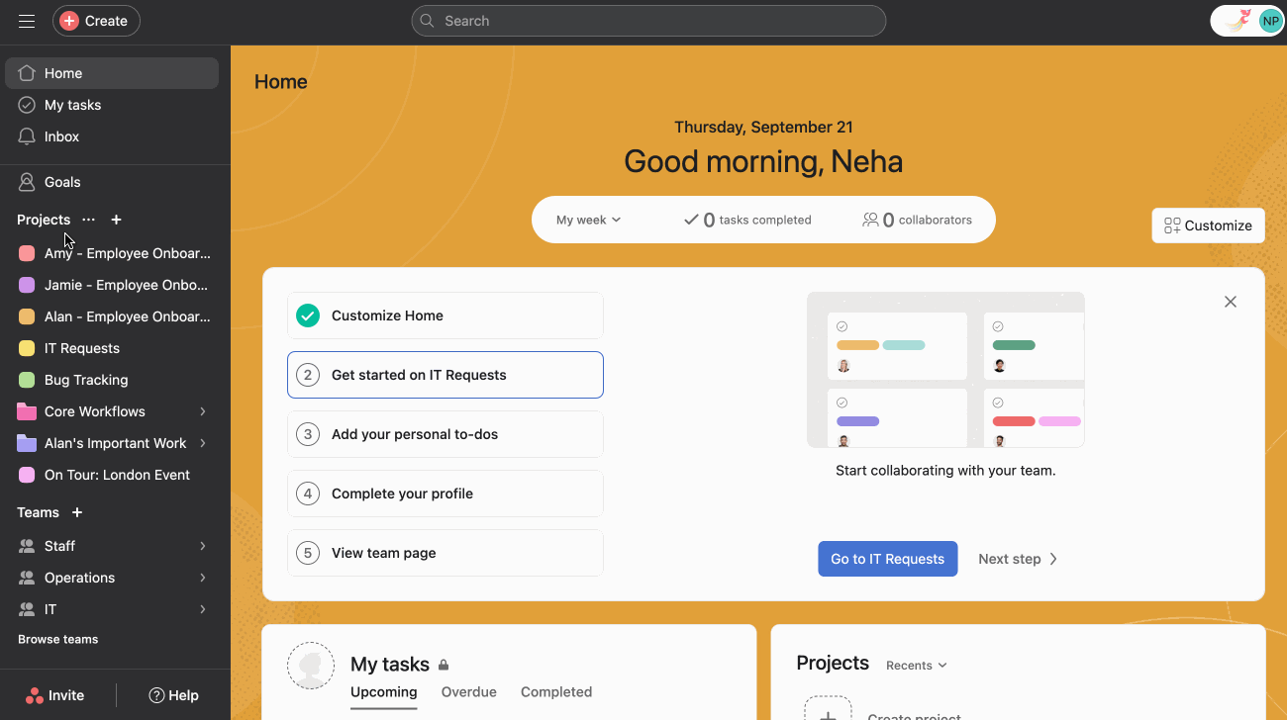Click the Help question mark icon
The width and height of the screenshot is (1287, 720).
[156, 695]
